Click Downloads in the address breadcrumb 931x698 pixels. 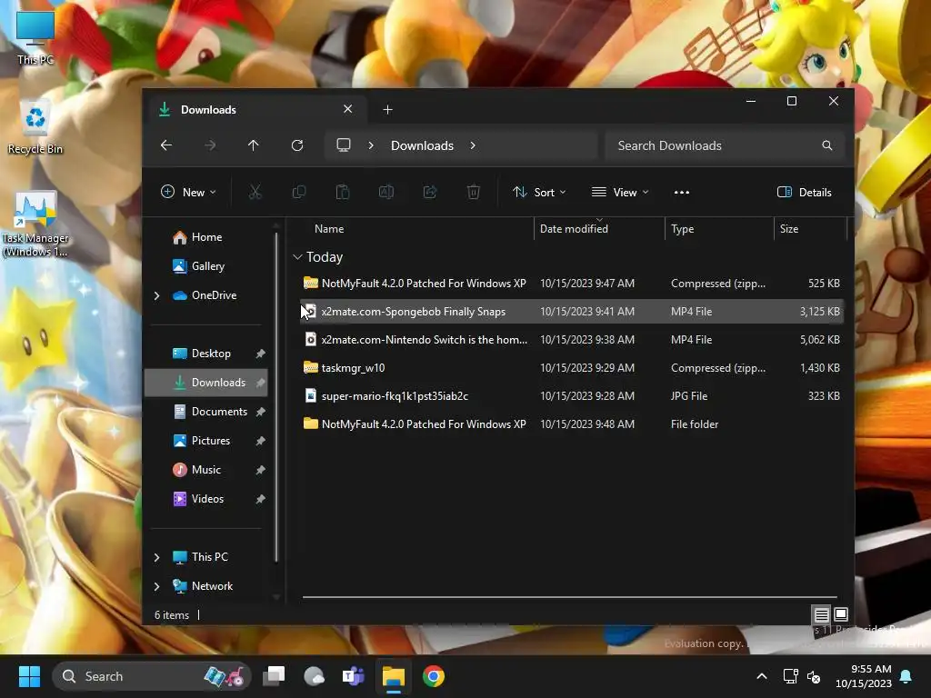422,145
